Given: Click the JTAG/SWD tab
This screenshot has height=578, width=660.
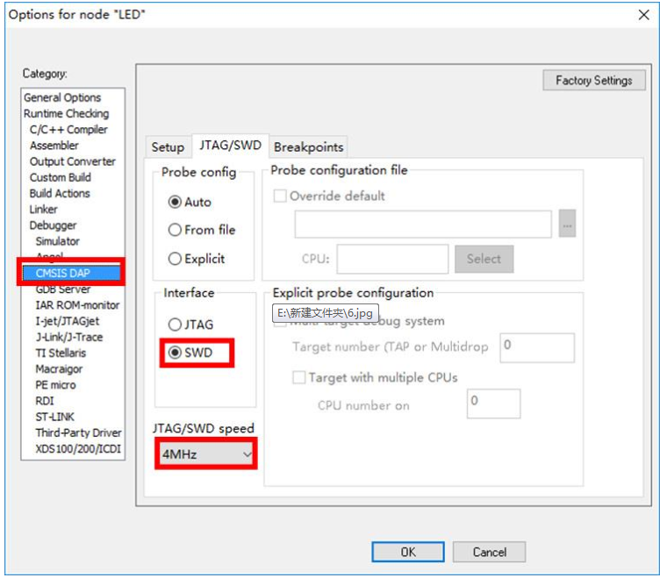Looking at the screenshot, I should point(230,146).
